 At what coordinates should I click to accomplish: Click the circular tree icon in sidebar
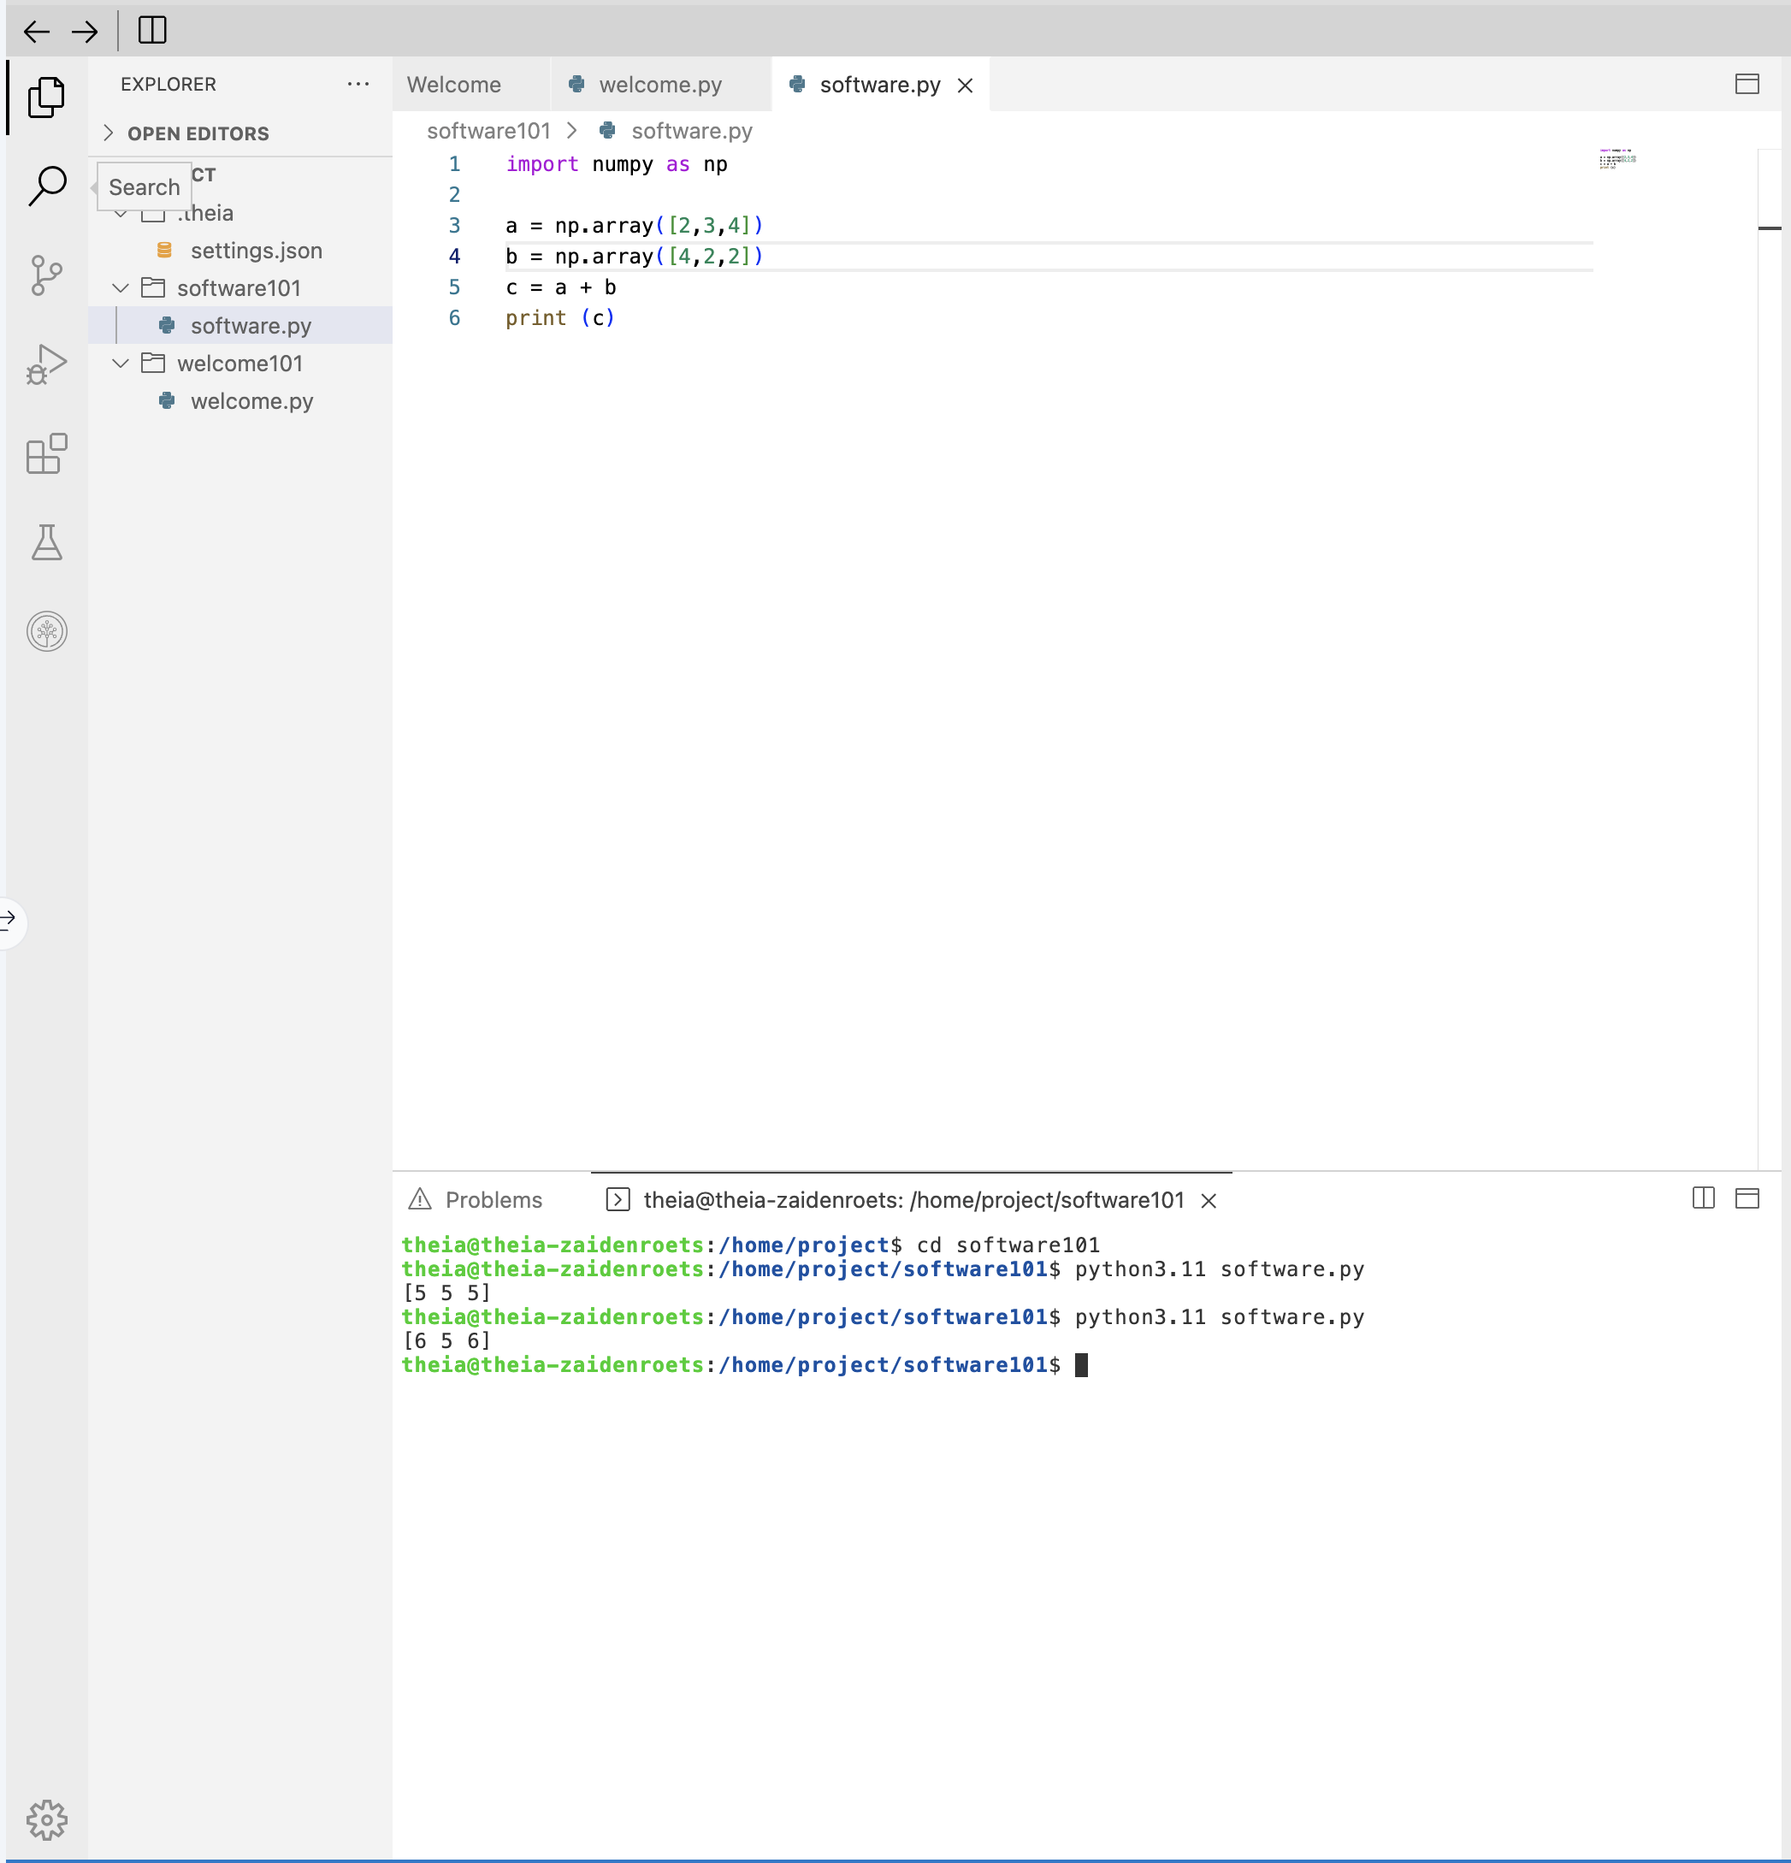coord(46,631)
